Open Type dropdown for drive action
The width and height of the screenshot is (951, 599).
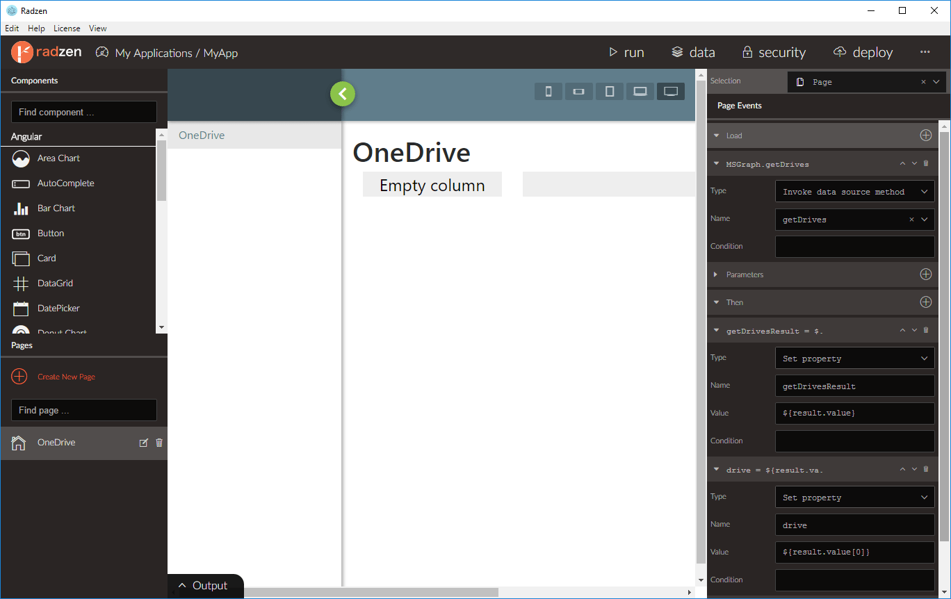[x=855, y=498]
